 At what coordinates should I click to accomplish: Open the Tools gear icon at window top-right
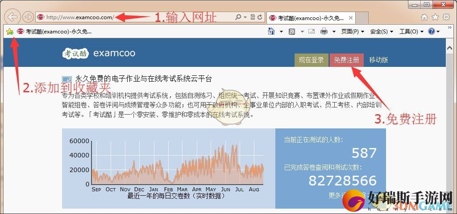446,17
